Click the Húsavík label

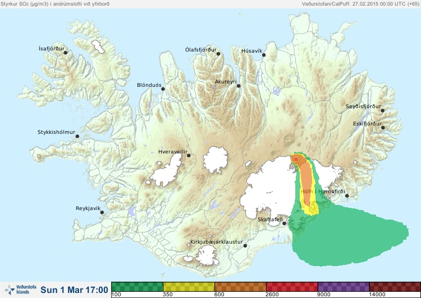click(x=251, y=51)
